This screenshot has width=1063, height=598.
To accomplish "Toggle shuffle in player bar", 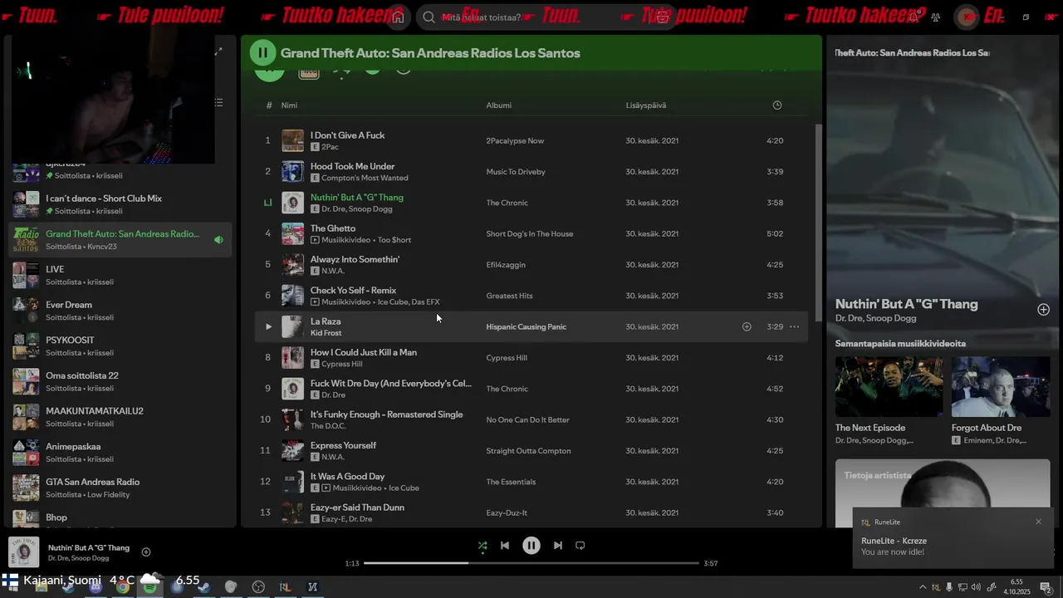I will (x=483, y=546).
